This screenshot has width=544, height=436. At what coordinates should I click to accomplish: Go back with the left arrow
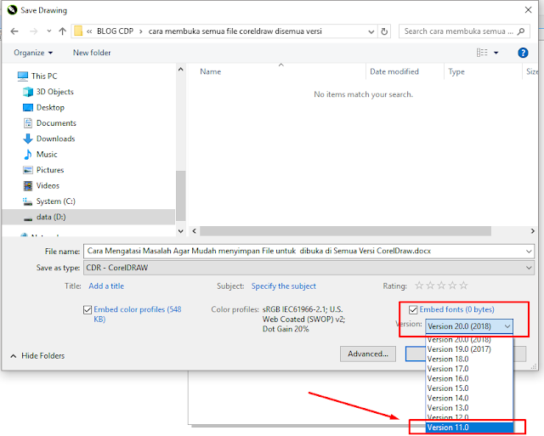tap(14, 31)
